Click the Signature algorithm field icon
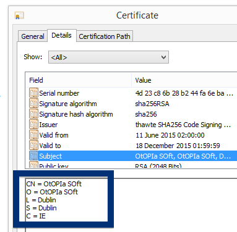The height and width of the screenshot is (232, 237). tap(33, 104)
